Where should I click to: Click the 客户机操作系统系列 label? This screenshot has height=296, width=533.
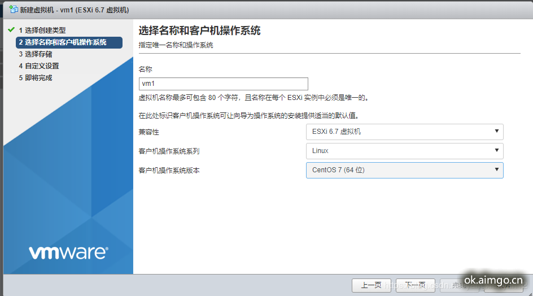pos(169,151)
